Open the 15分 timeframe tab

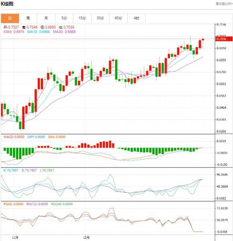[82, 18]
